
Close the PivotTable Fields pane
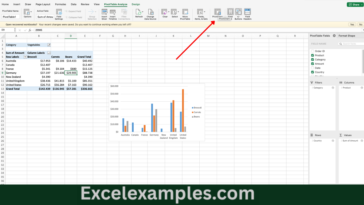[334, 36]
